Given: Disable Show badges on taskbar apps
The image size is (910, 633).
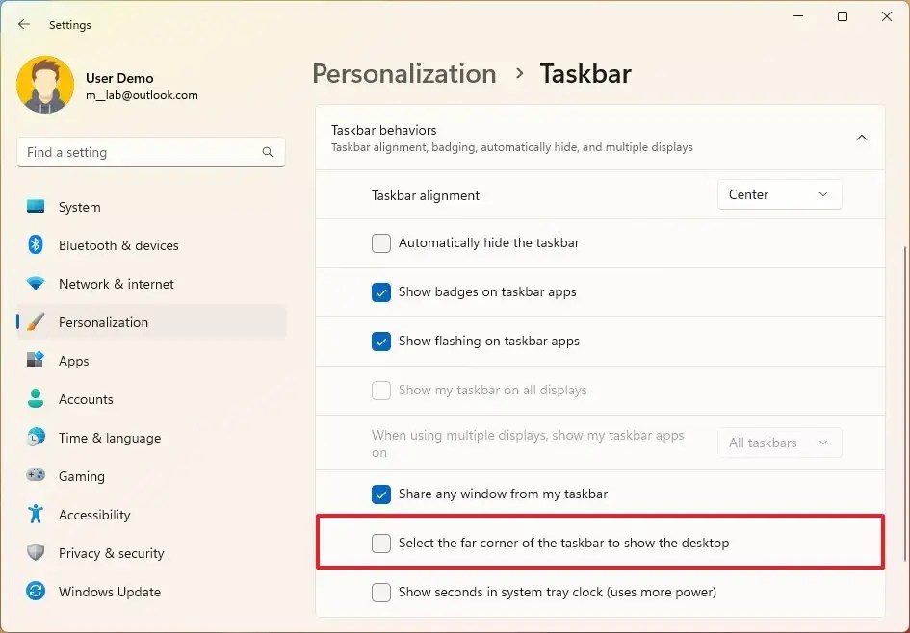Looking at the screenshot, I should 381,291.
